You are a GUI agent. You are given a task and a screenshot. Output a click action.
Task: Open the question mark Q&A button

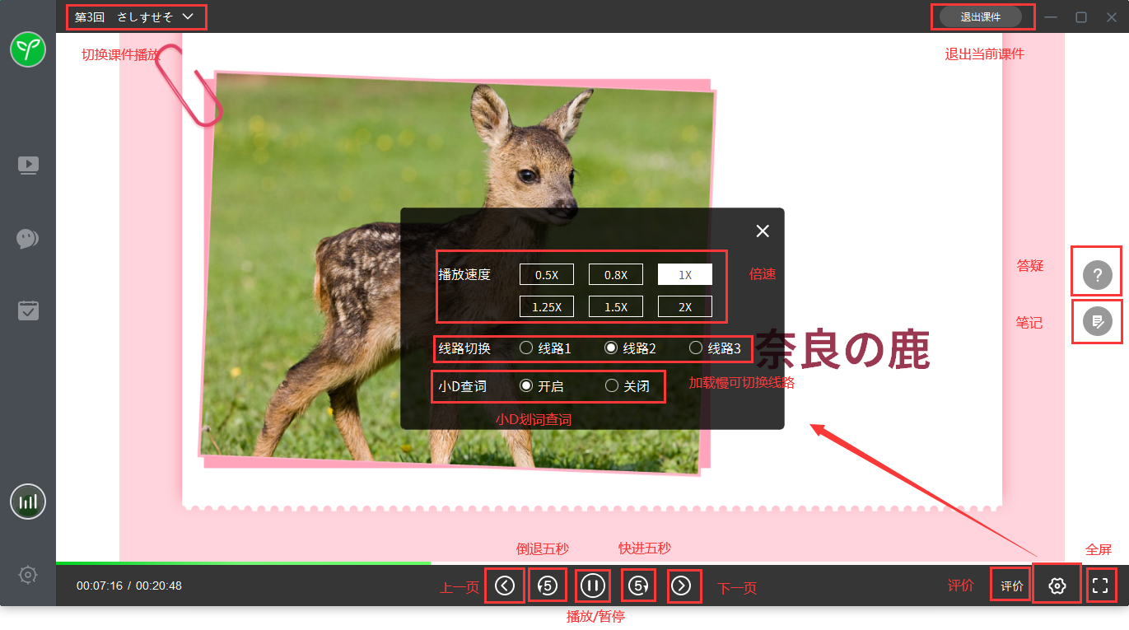coord(1097,274)
